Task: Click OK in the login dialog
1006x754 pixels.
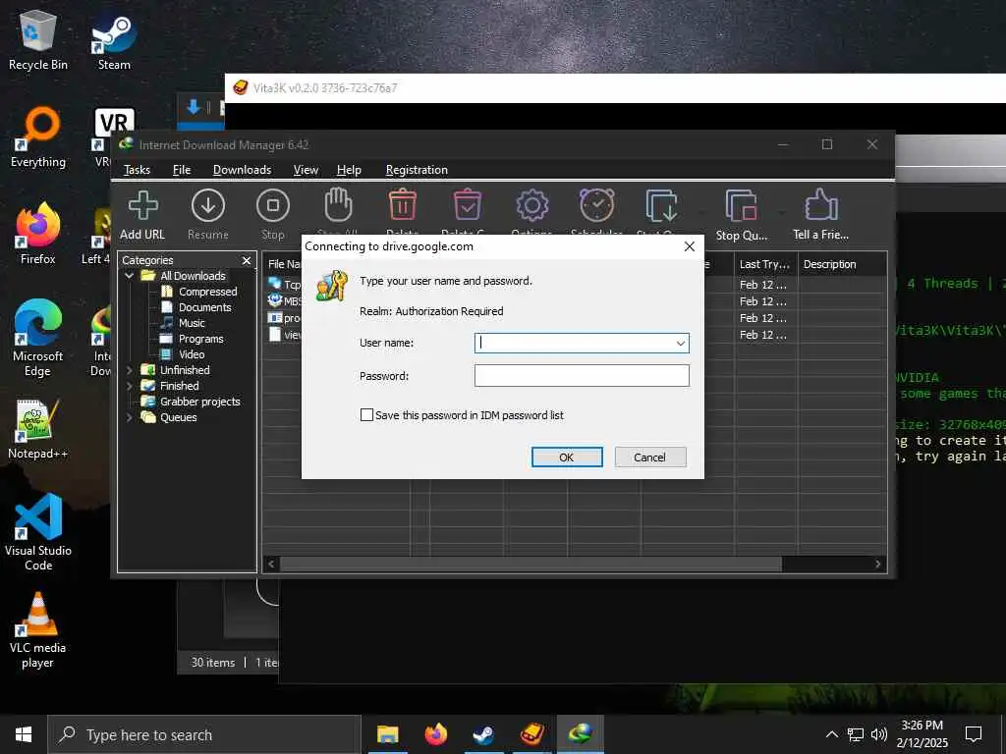Action: coord(567,458)
